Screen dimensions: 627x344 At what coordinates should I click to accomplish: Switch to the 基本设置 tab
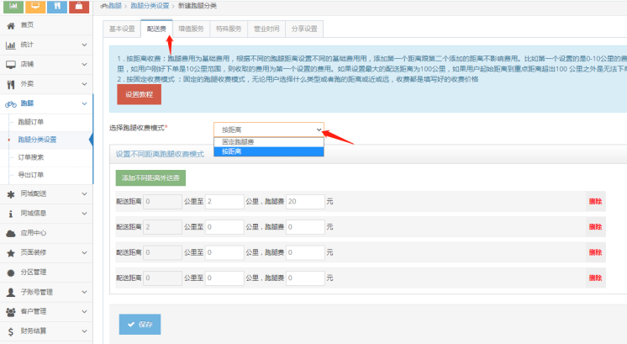[122, 29]
